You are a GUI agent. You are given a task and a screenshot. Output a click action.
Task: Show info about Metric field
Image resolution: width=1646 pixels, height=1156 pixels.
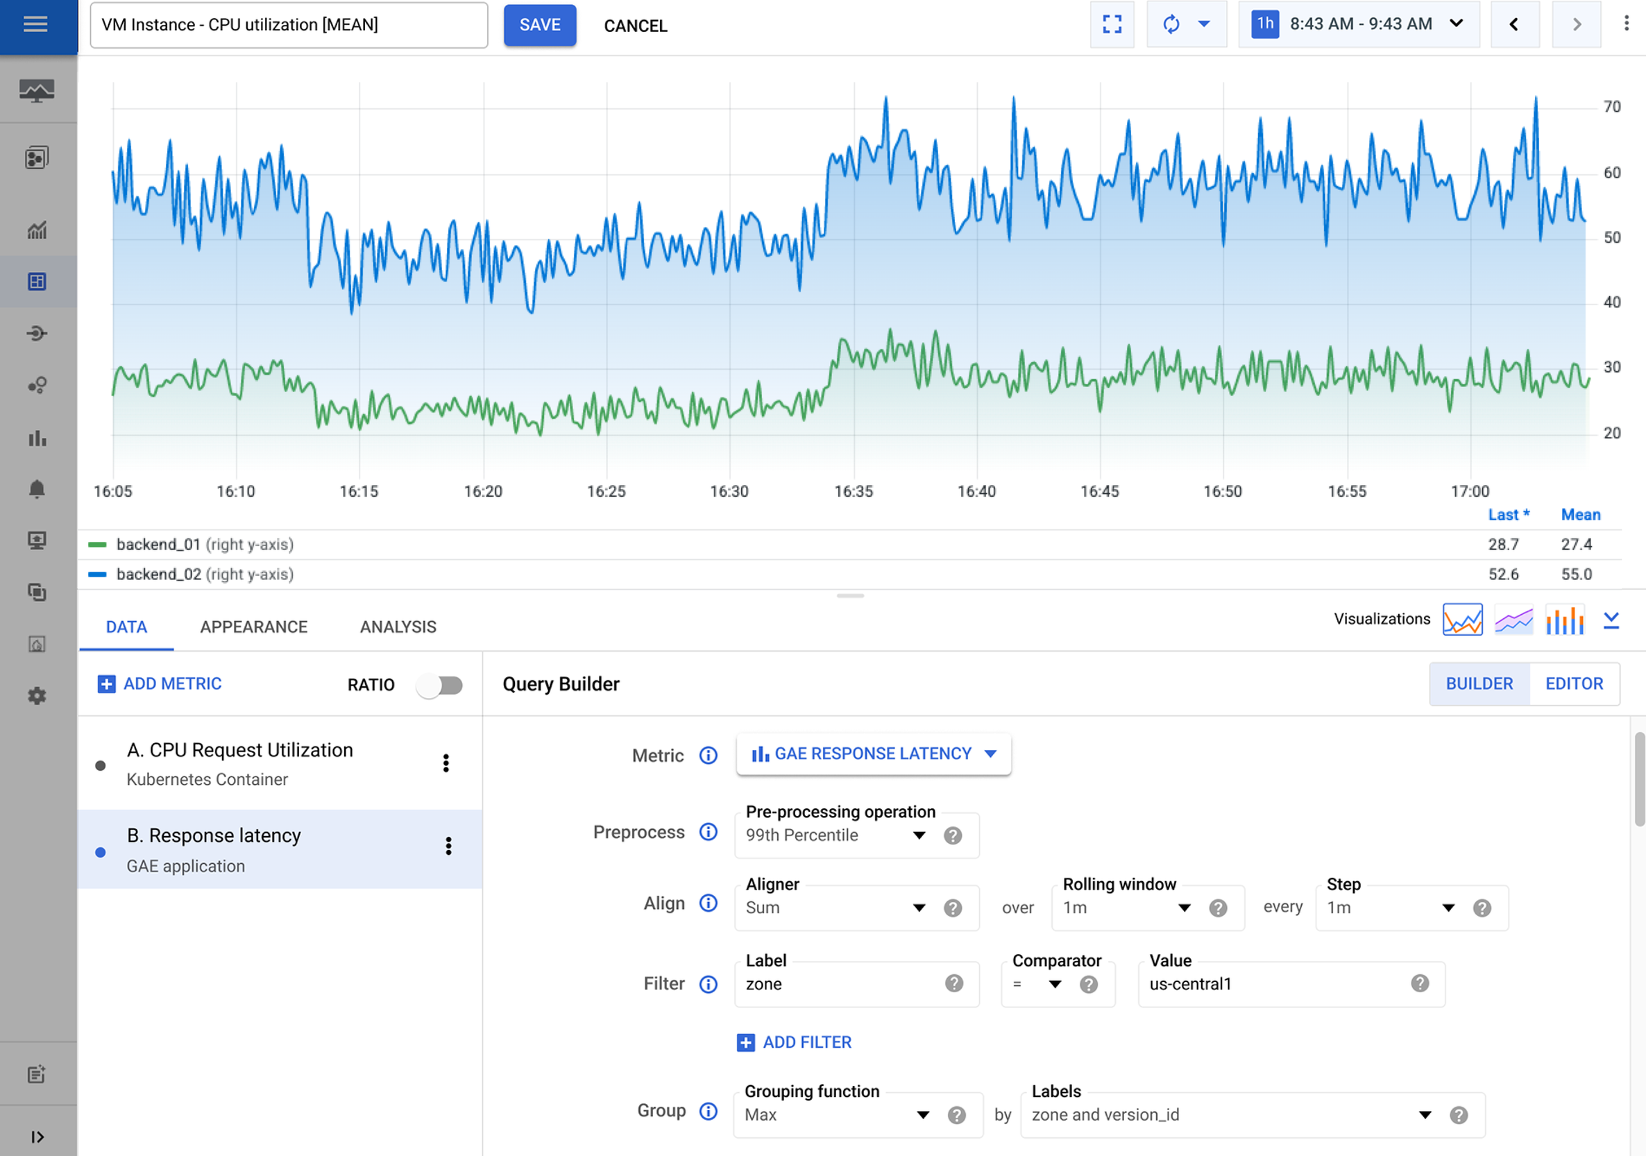click(709, 756)
